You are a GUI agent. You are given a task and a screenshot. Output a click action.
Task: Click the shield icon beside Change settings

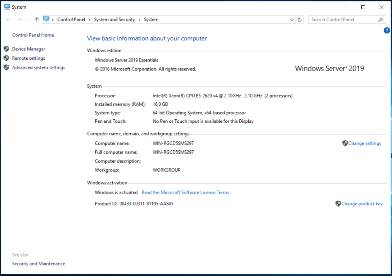tap(345, 143)
